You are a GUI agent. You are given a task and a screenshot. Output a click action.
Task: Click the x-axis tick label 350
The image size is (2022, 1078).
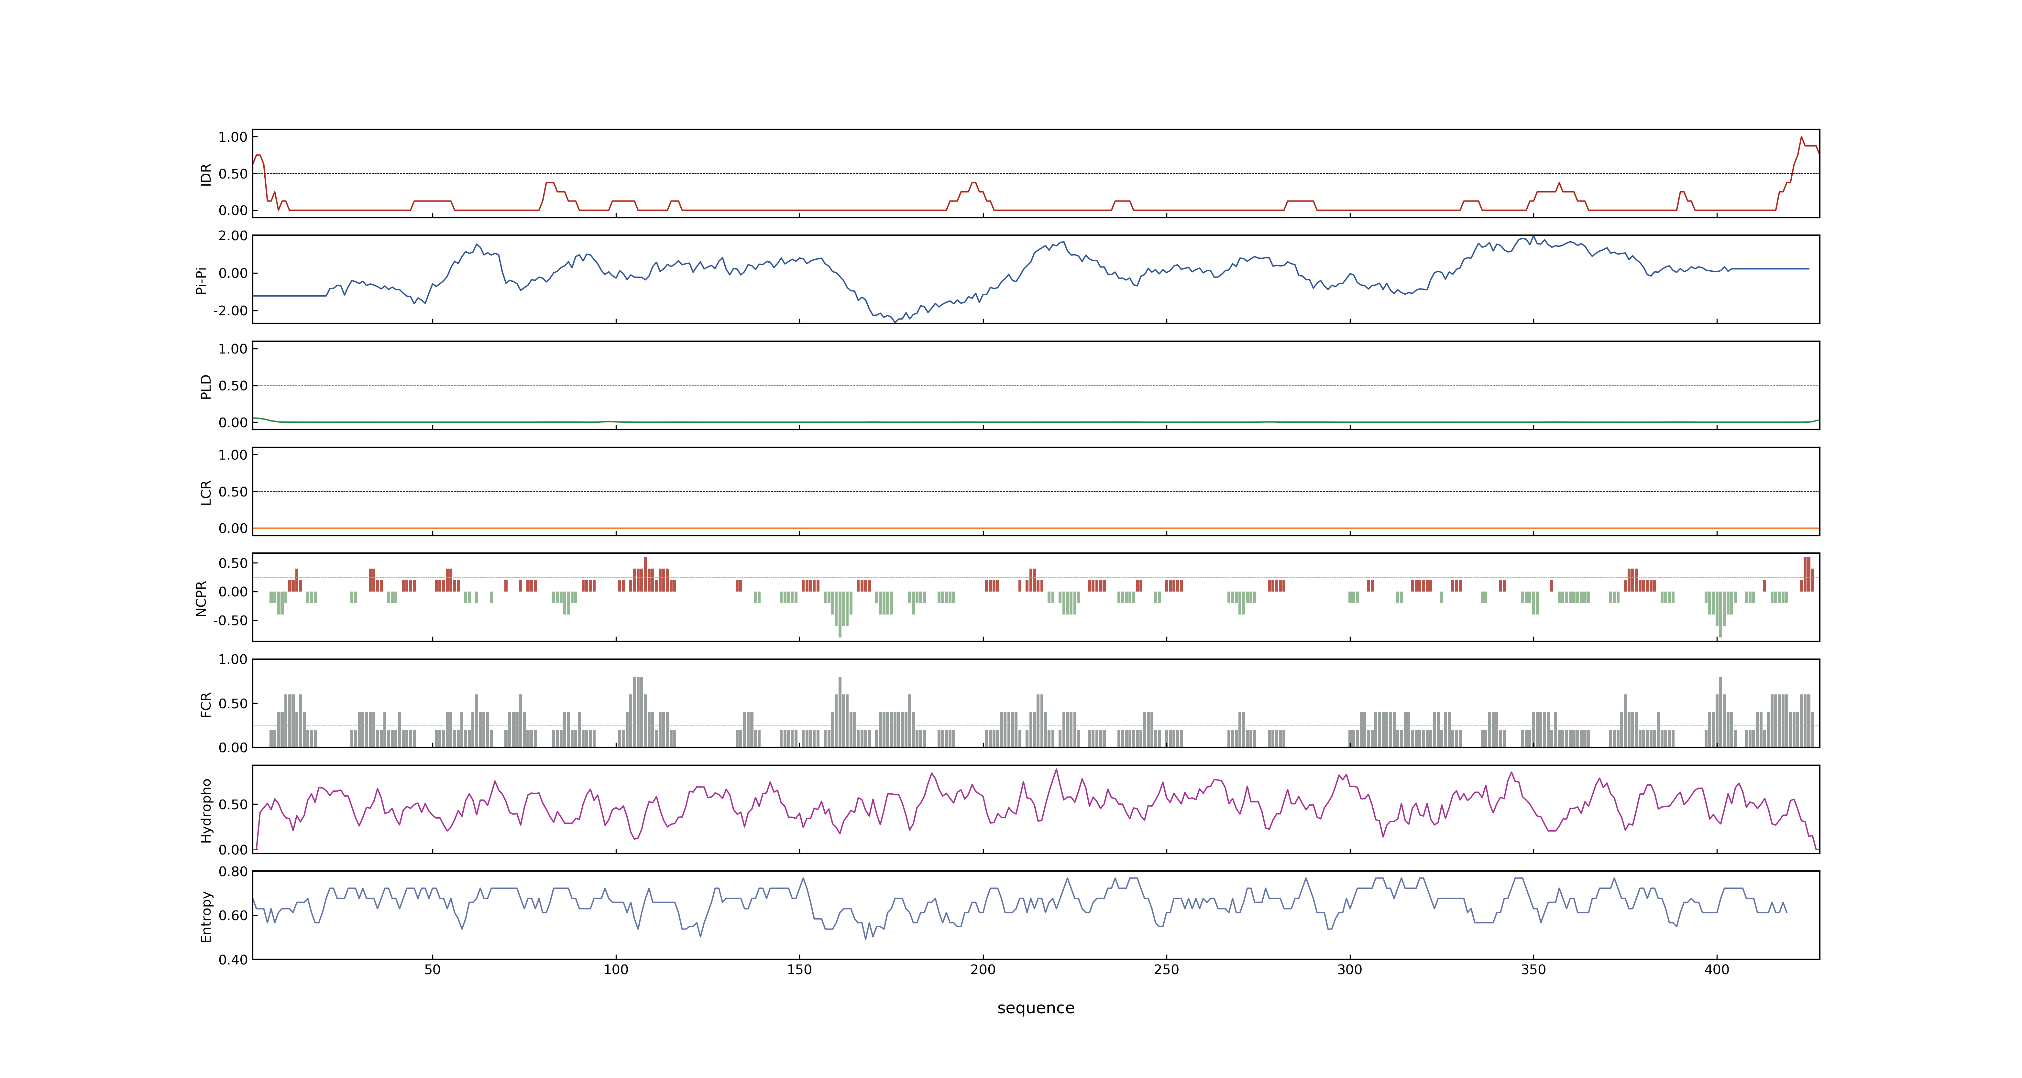(x=1533, y=970)
